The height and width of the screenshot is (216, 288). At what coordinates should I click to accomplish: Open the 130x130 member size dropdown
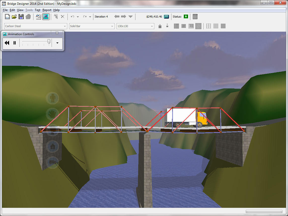152,26
